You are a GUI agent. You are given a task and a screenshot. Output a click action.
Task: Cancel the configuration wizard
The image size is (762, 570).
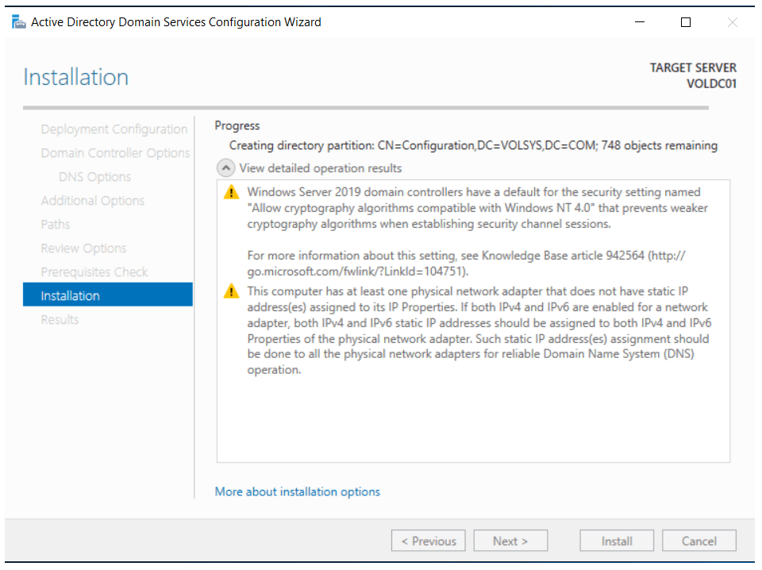pyautogui.click(x=698, y=541)
